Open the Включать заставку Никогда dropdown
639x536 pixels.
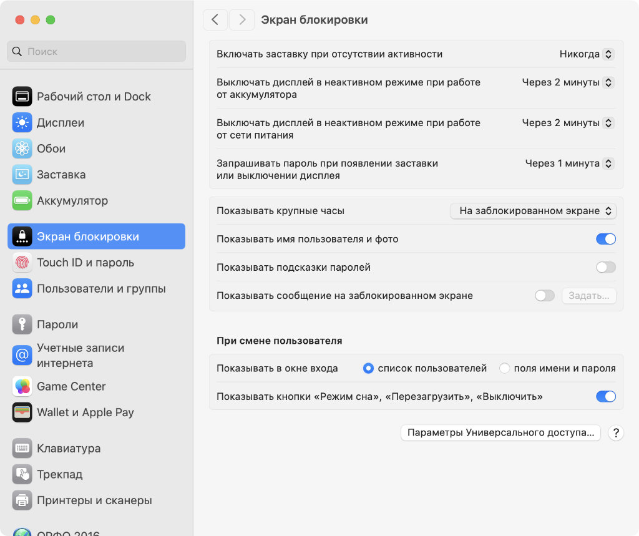point(587,54)
